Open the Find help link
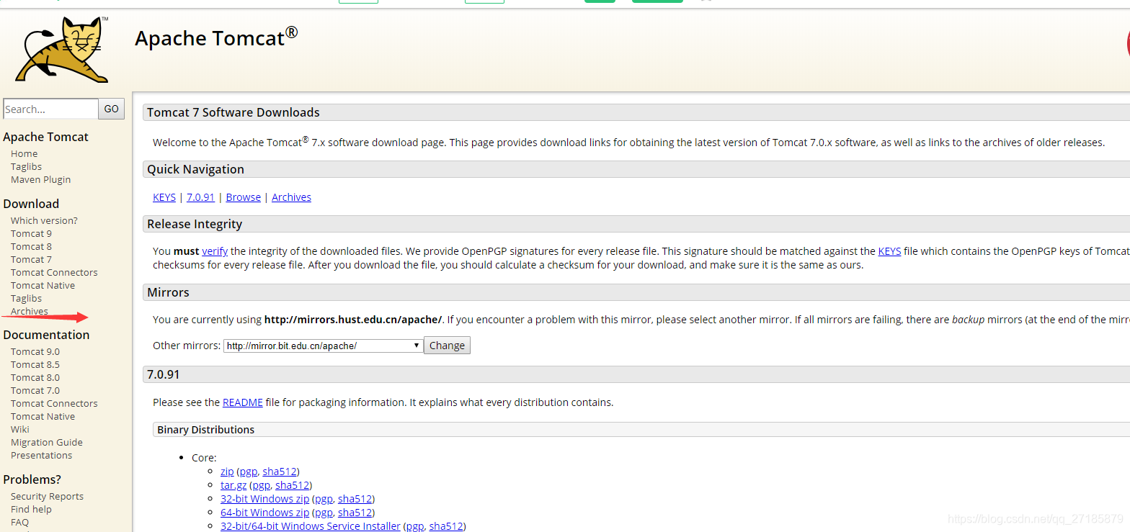The image size is (1130, 532). pos(31,509)
